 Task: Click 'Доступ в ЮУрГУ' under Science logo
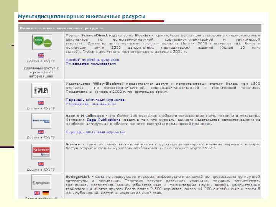point(41,169)
